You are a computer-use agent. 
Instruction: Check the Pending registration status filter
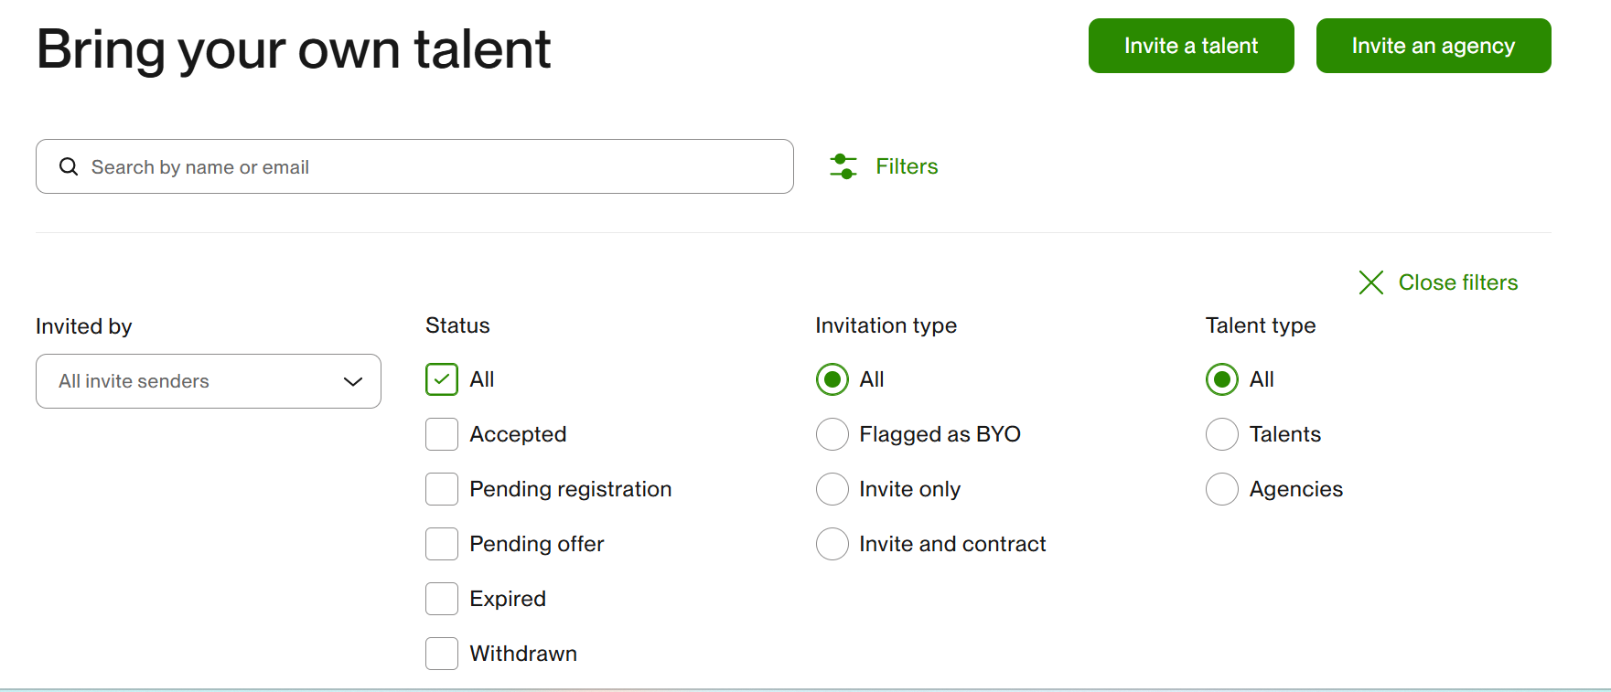[x=441, y=489]
